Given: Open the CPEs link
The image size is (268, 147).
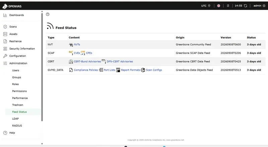Looking at the screenshot, I should coord(89,53).
